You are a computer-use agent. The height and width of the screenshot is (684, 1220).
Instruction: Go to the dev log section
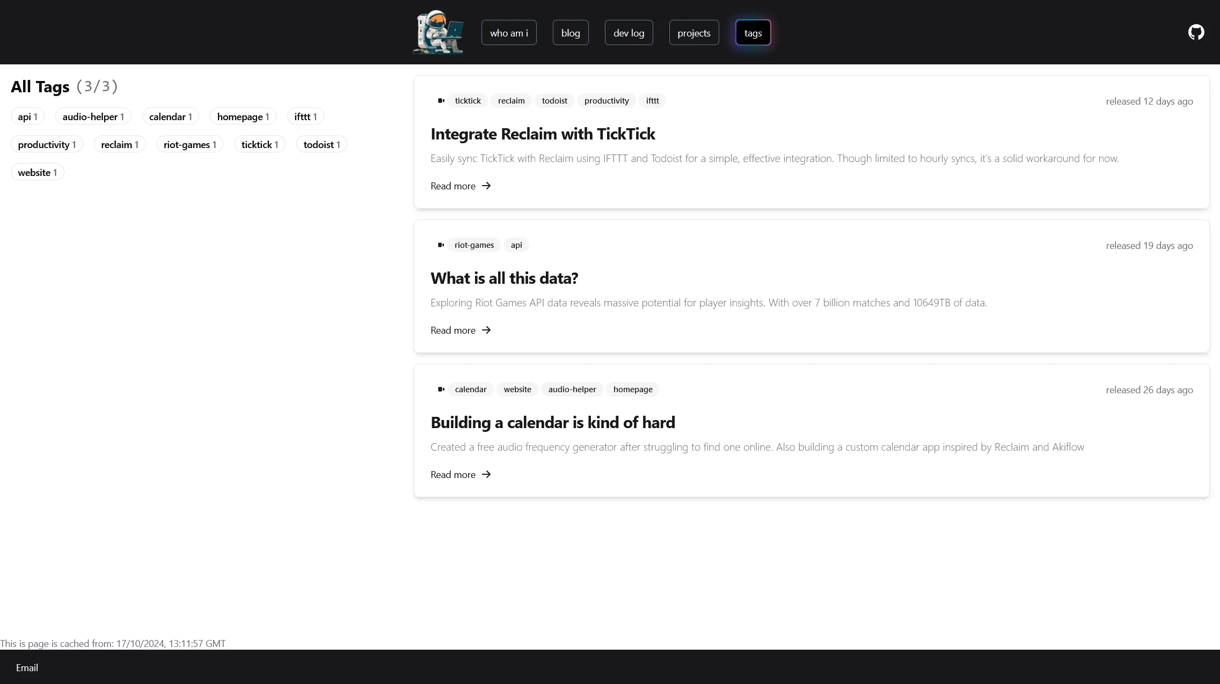pyautogui.click(x=629, y=33)
